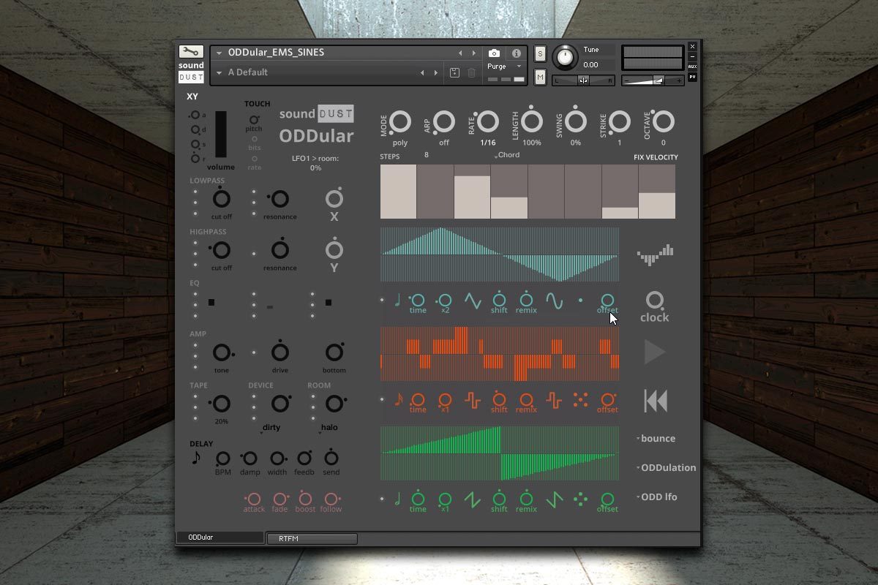Click the orange five-dot randomize icon
This screenshot has width=878, height=585.
[580, 400]
